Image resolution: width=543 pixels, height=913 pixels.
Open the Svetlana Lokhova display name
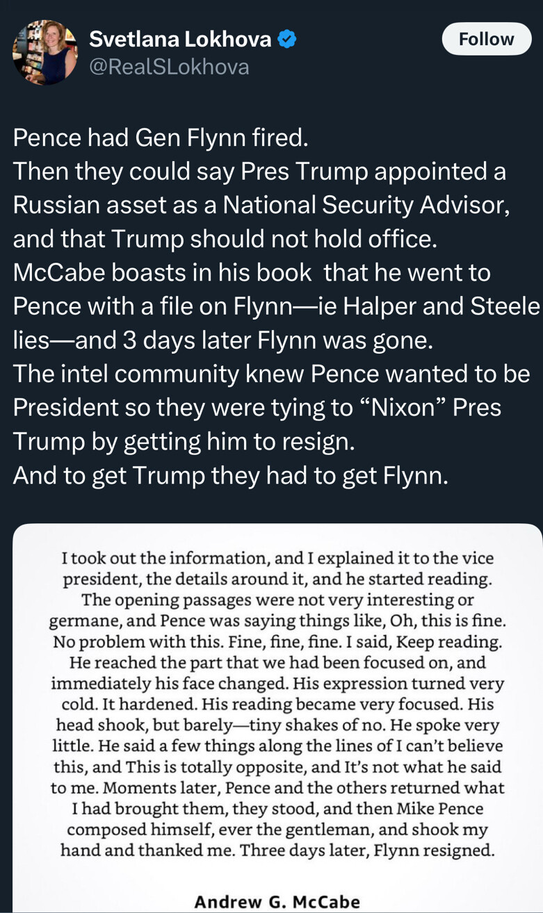click(x=180, y=40)
